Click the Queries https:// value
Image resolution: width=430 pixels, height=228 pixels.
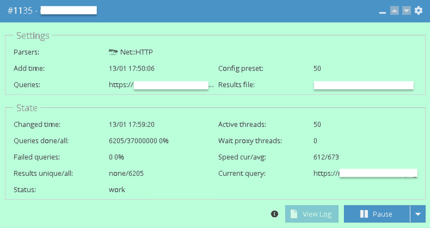coord(161,85)
